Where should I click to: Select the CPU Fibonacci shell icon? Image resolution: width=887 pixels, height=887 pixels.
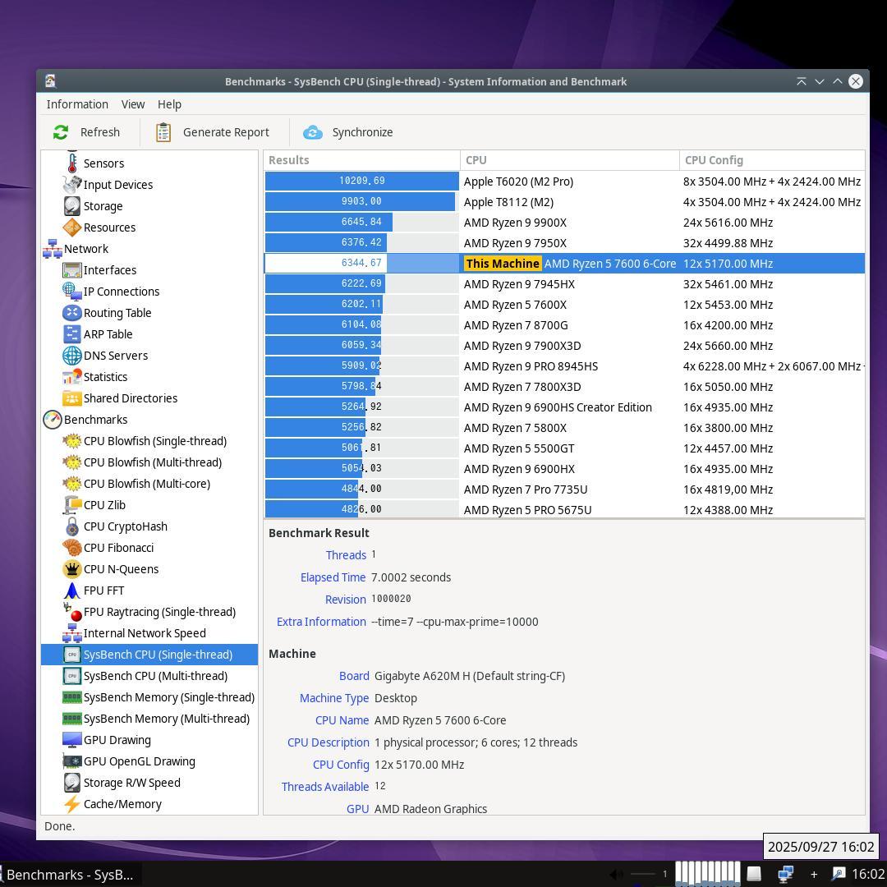(72, 548)
